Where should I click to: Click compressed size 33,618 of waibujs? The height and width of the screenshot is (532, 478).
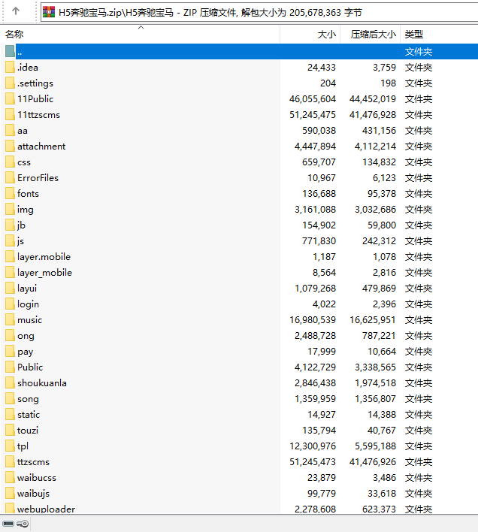click(x=382, y=494)
